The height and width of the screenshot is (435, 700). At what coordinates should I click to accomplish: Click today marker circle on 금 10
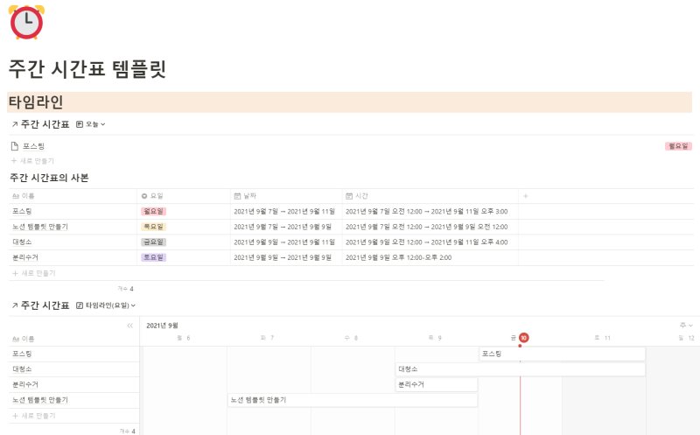coord(523,338)
